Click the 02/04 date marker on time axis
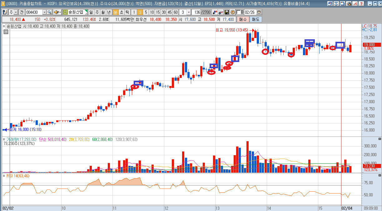 pyautogui.click(x=346, y=208)
